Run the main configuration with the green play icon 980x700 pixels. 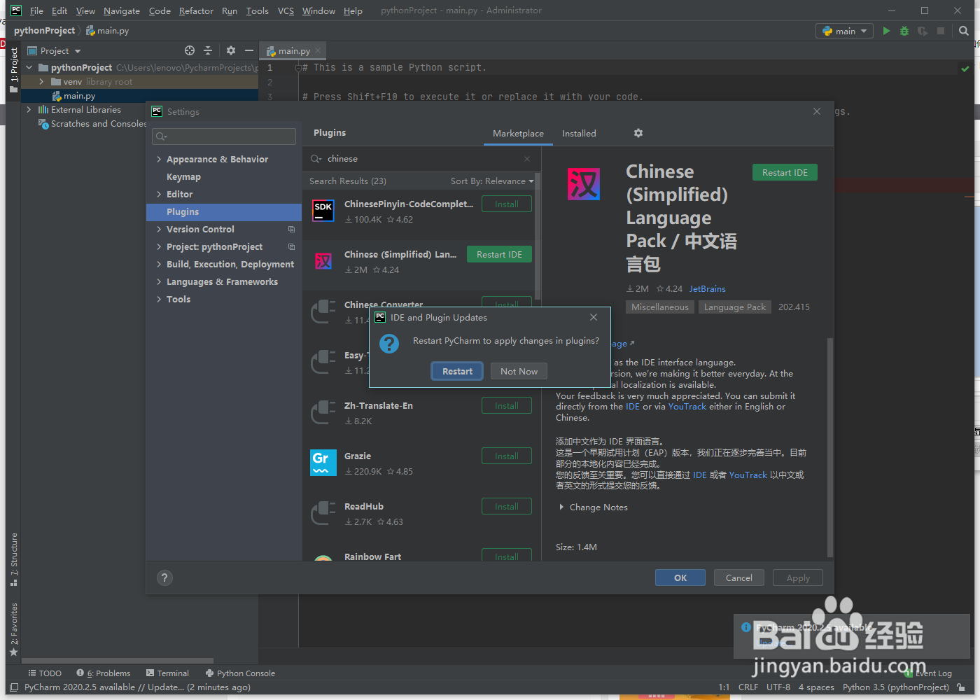[886, 31]
